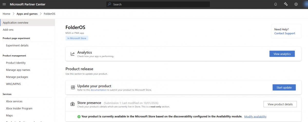Click the View analytics button
Screen dimensions: 308x122
282,54
